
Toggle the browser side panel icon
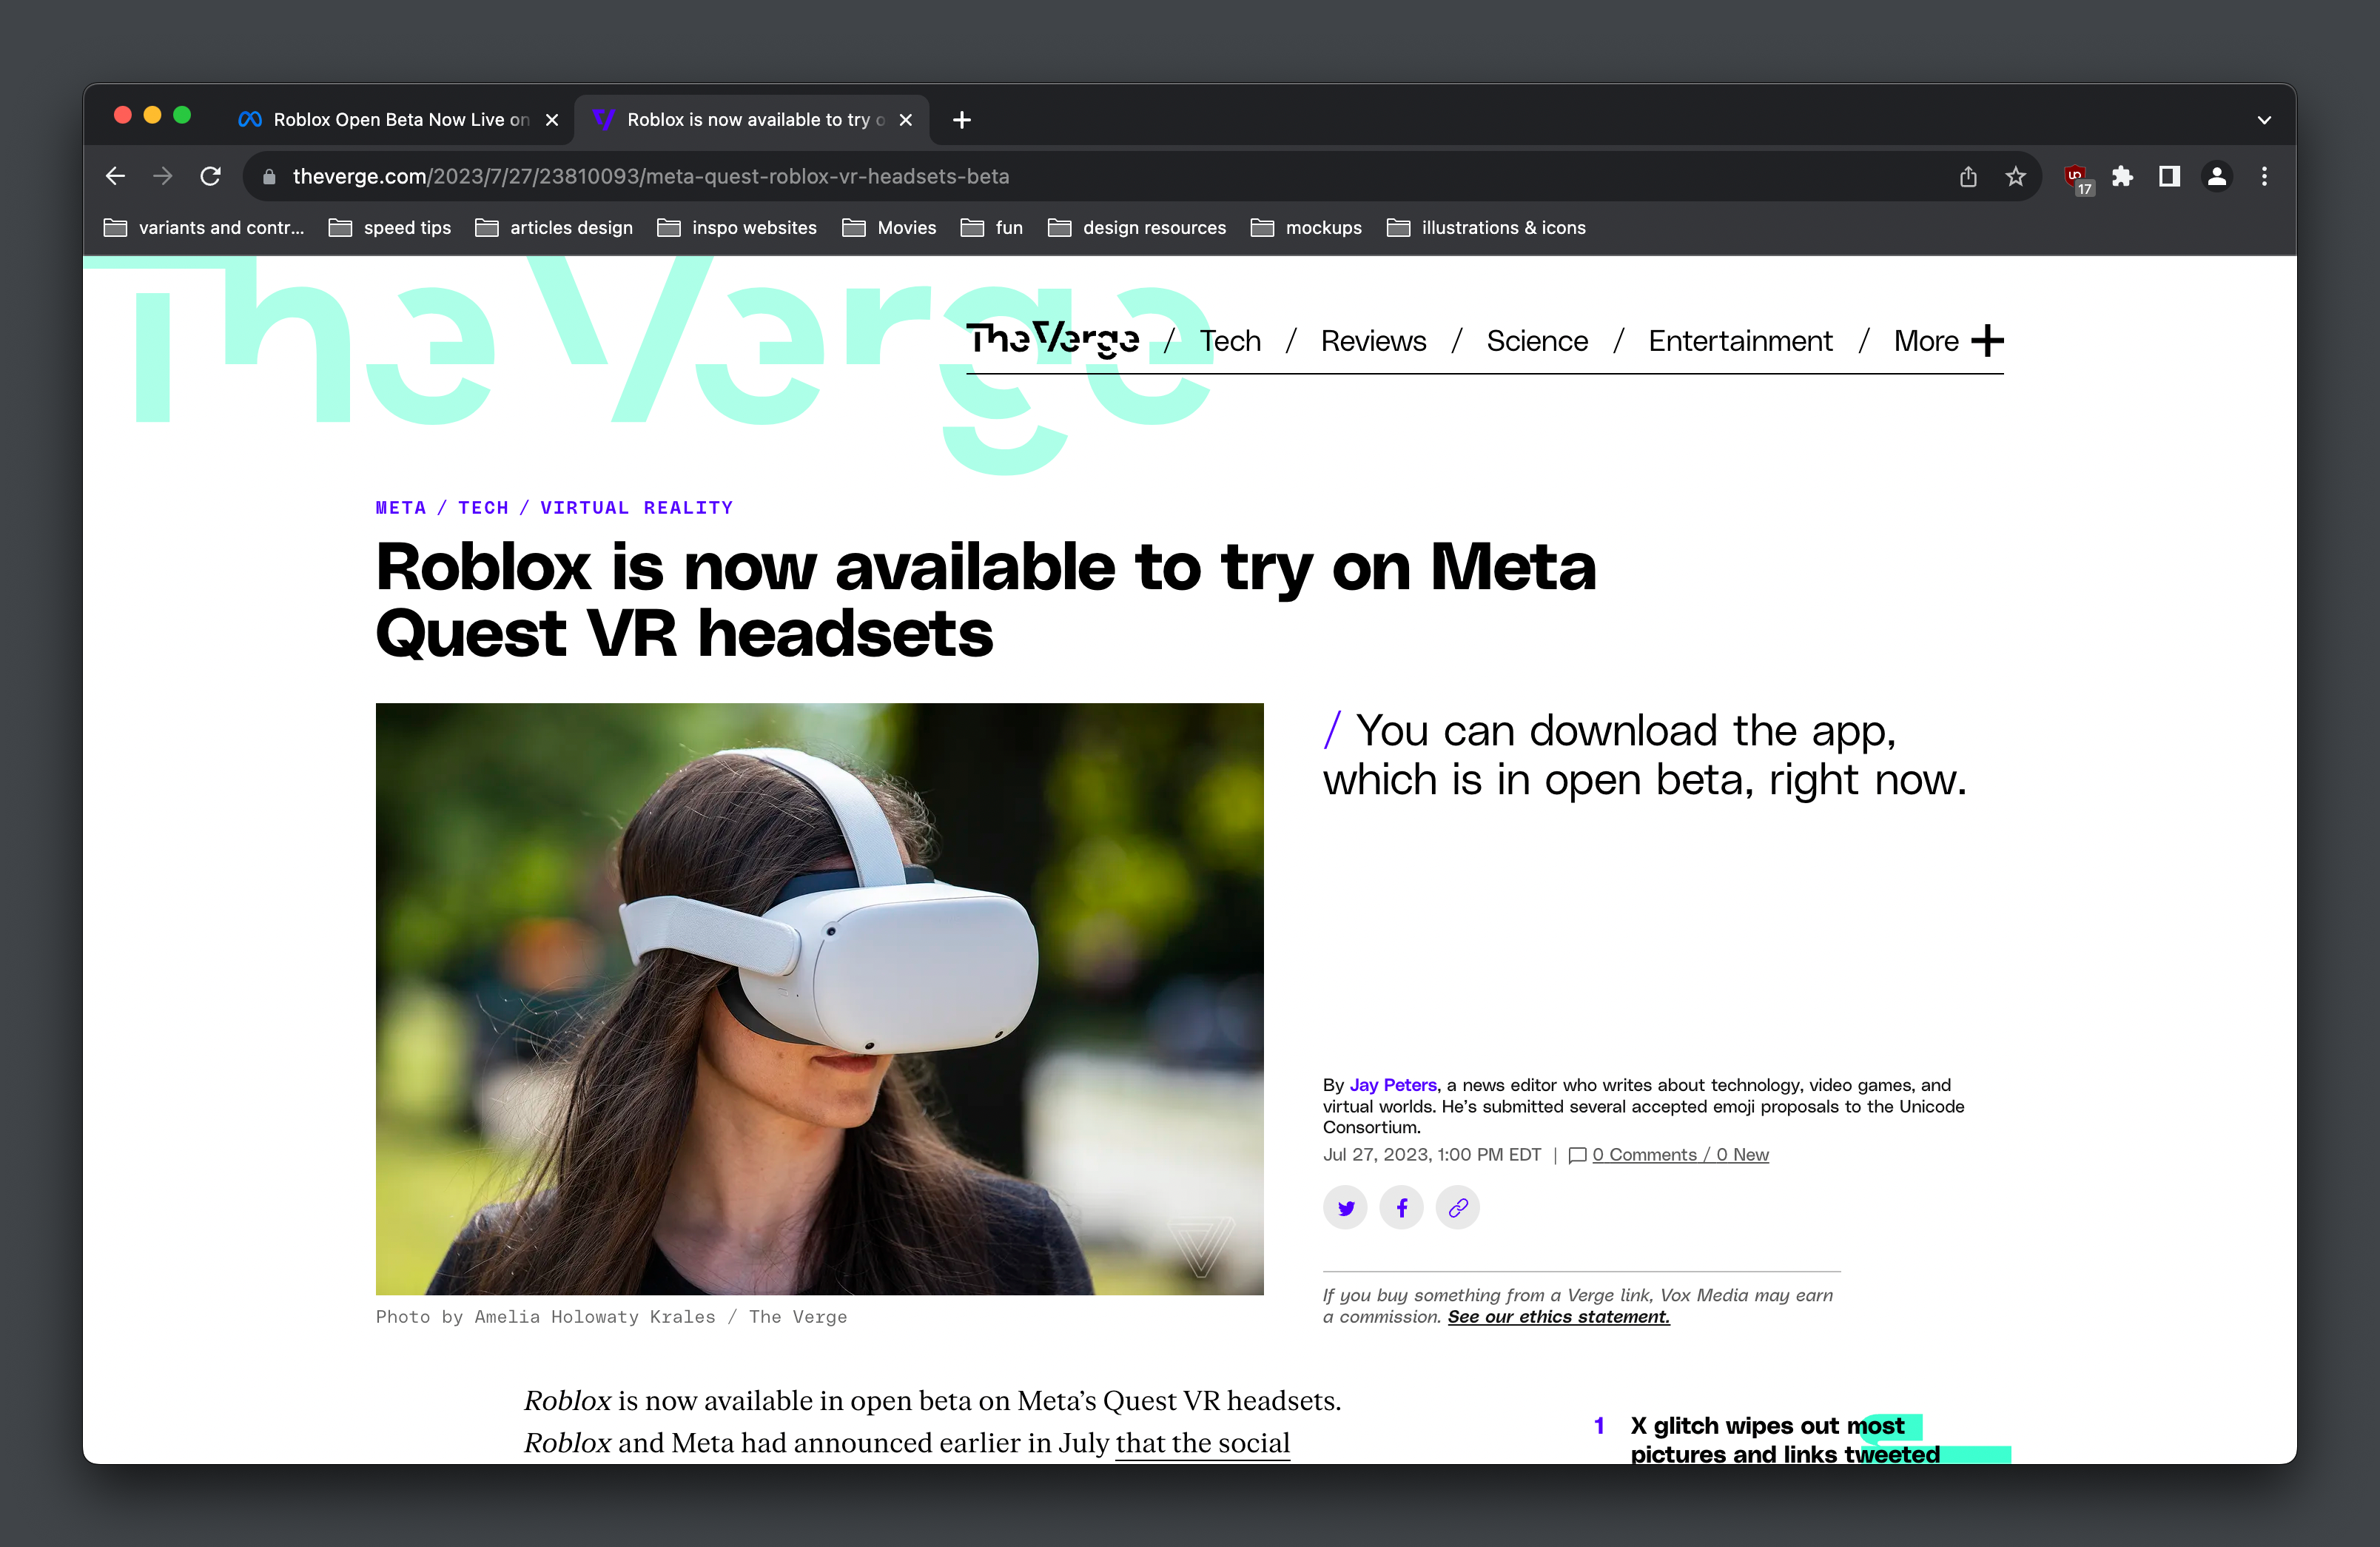click(x=2169, y=176)
